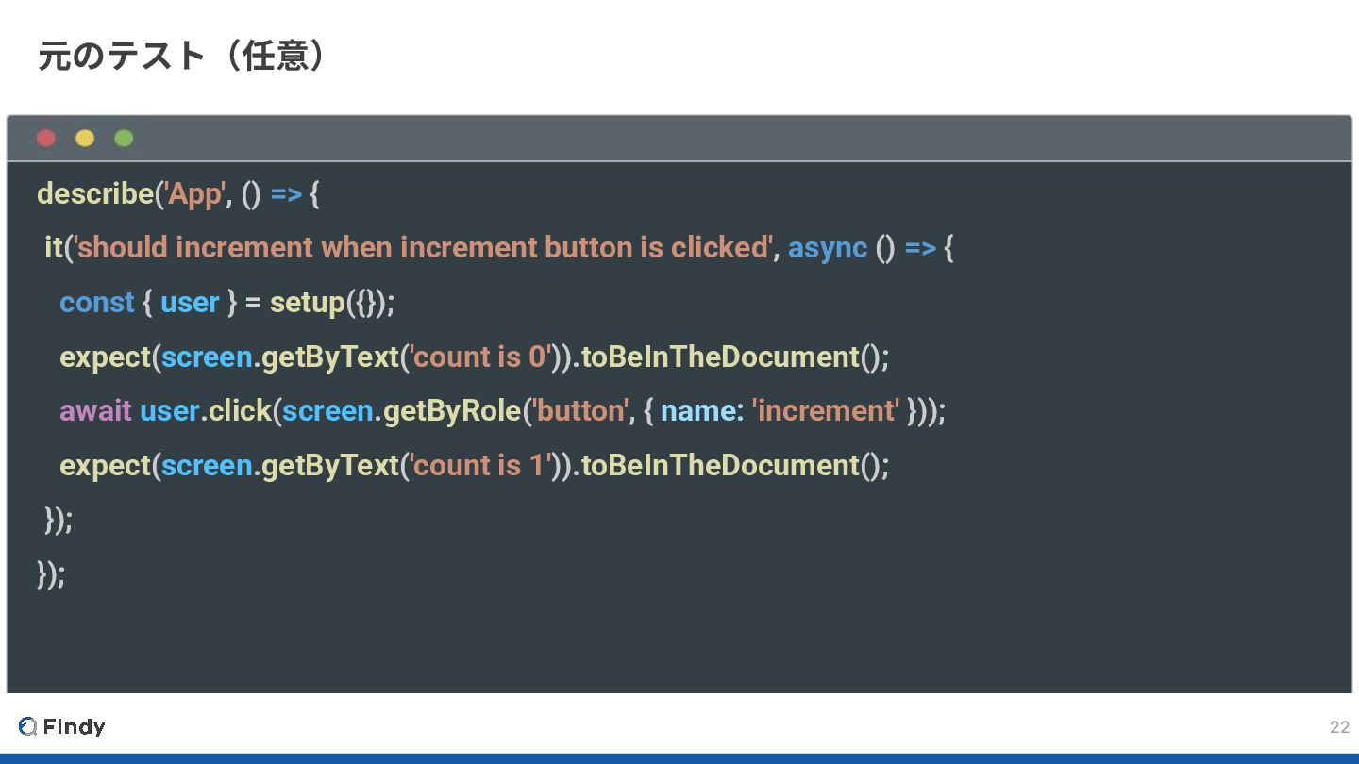Click the name: property key in the code
Viewport: 1359px width, 764px height.
pyautogui.click(x=701, y=411)
